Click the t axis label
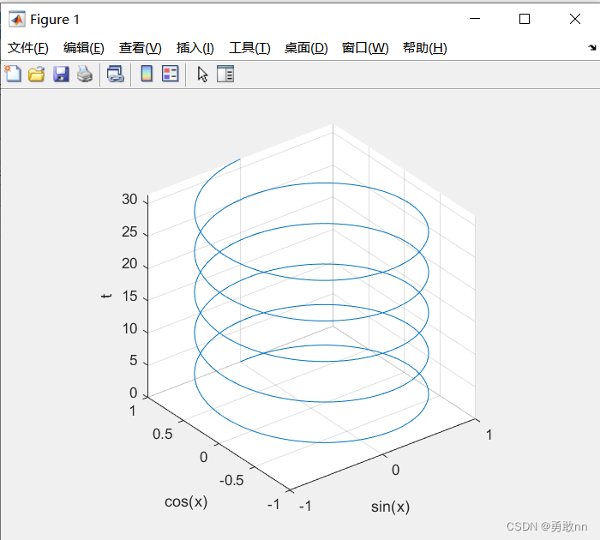 coord(107,296)
